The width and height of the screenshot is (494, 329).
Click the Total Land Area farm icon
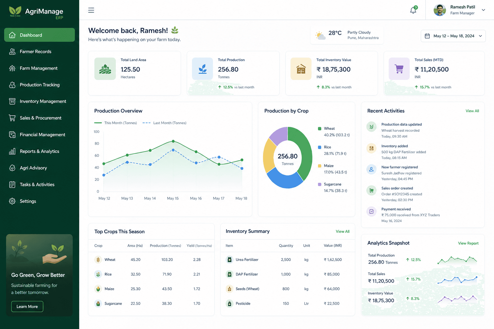pos(105,69)
